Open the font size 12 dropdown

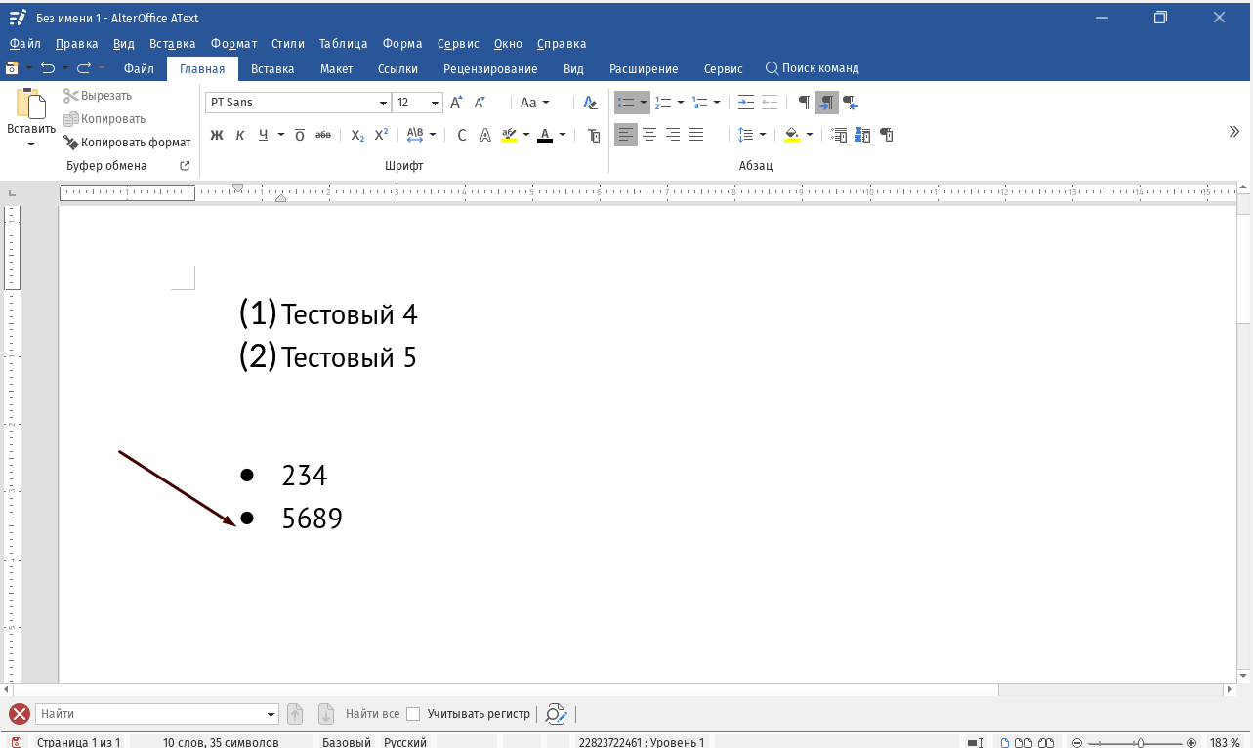(436, 103)
